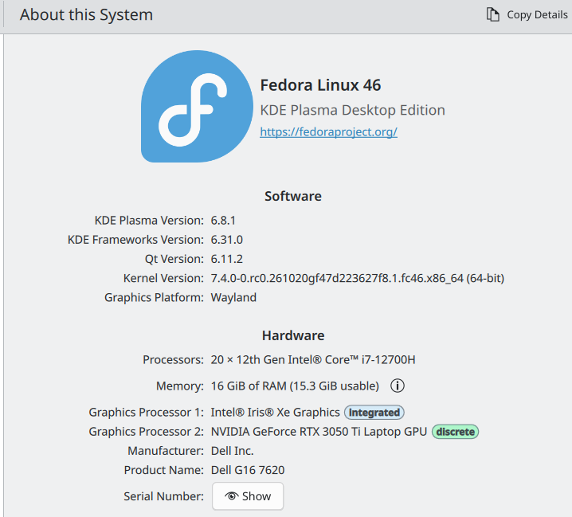This screenshot has height=517, width=572.
Task: Click the "About this System" title
Action: [86, 15]
